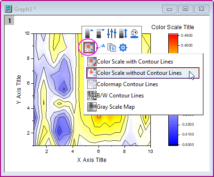Pick B/W Contour Lines option
Viewport: 214px width, 177px height.
point(143,96)
